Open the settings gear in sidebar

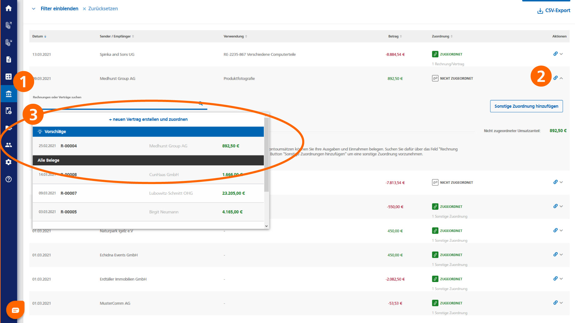[8, 162]
